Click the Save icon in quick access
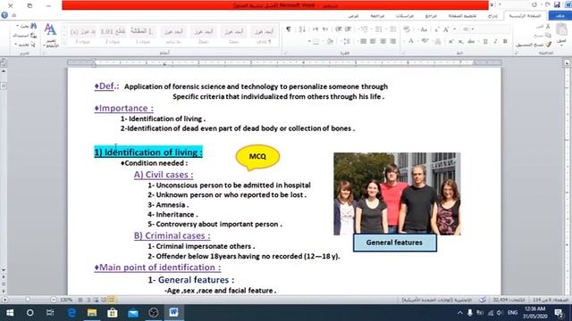Image resolution: width=572 pixels, height=321 pixels. point(557,4)
